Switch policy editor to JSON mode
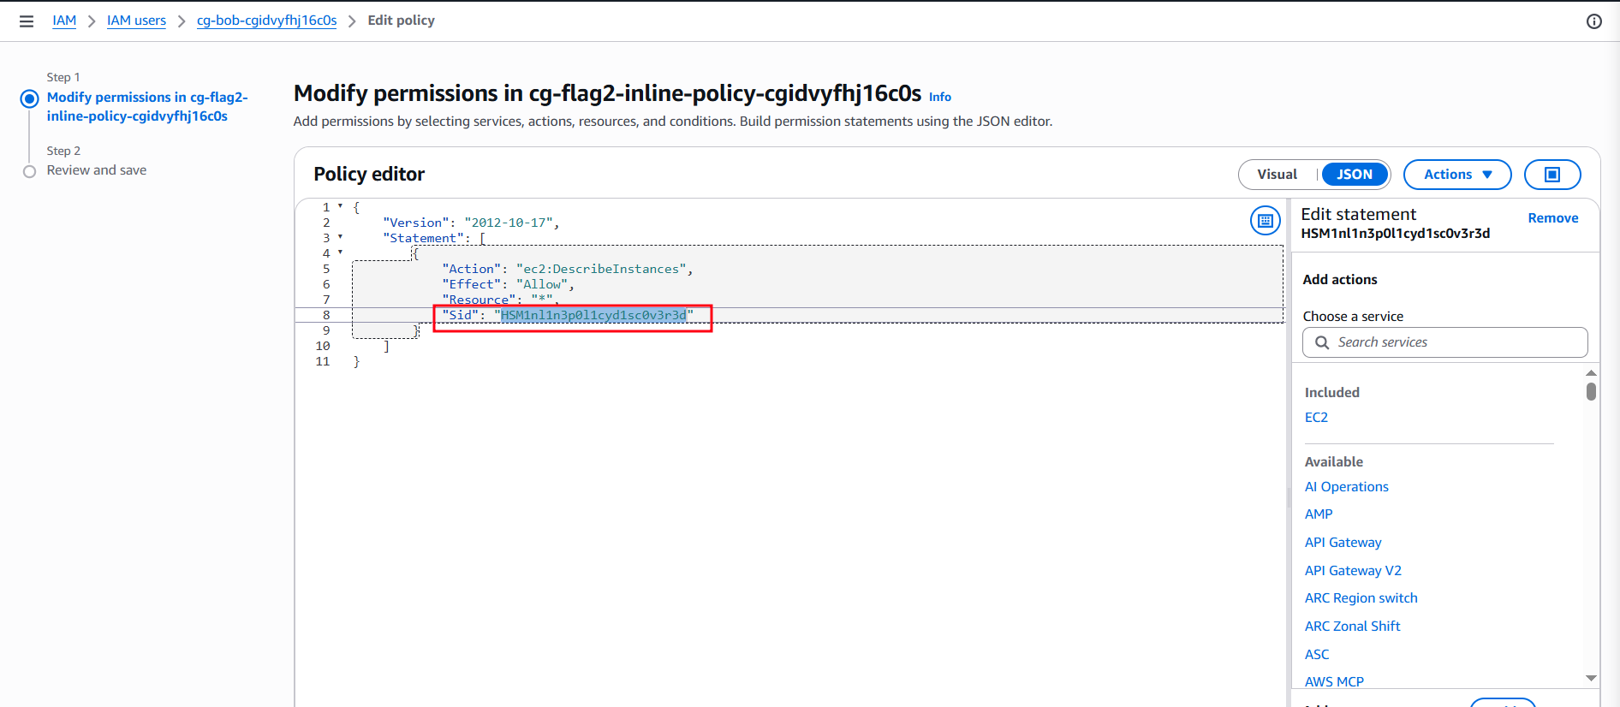1620x707 pixels. 1354,175
